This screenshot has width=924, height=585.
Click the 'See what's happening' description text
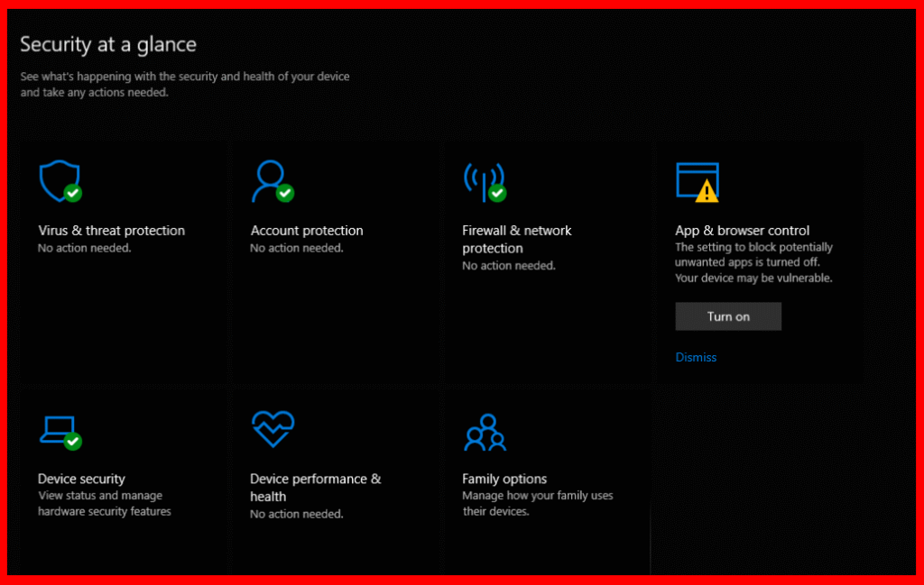(x=185, y=84)
